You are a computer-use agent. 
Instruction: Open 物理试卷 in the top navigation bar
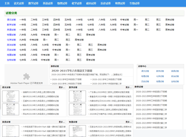click(62, 3)
